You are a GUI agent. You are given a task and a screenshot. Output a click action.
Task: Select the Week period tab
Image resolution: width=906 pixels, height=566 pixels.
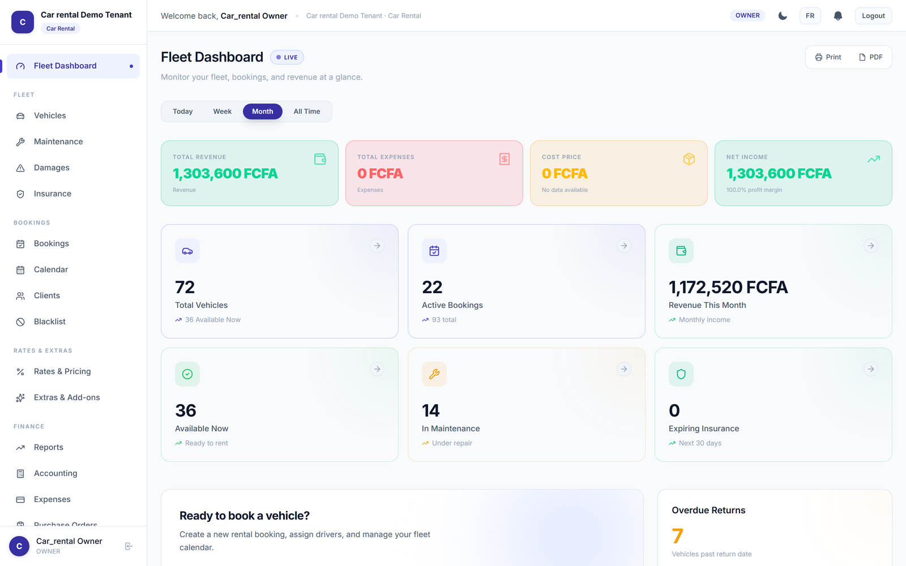click(x=223, y=112)
